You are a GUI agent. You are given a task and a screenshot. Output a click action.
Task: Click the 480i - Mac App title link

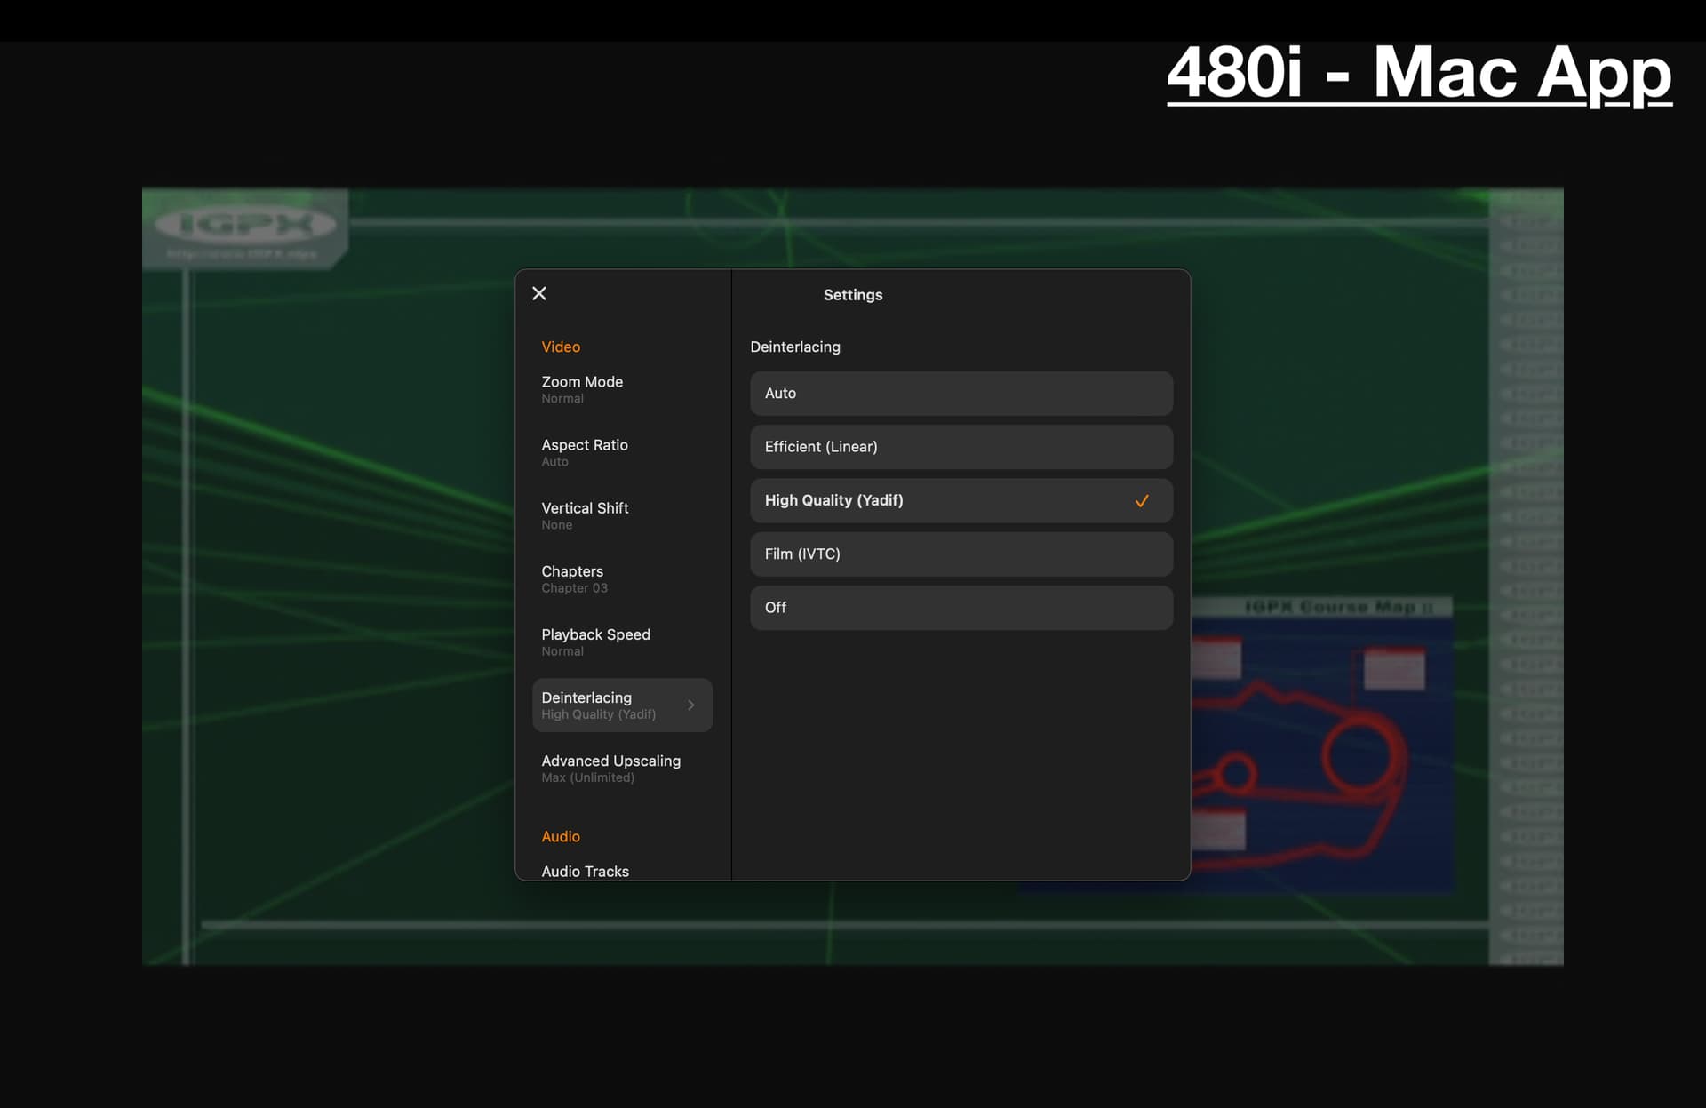1419,74
